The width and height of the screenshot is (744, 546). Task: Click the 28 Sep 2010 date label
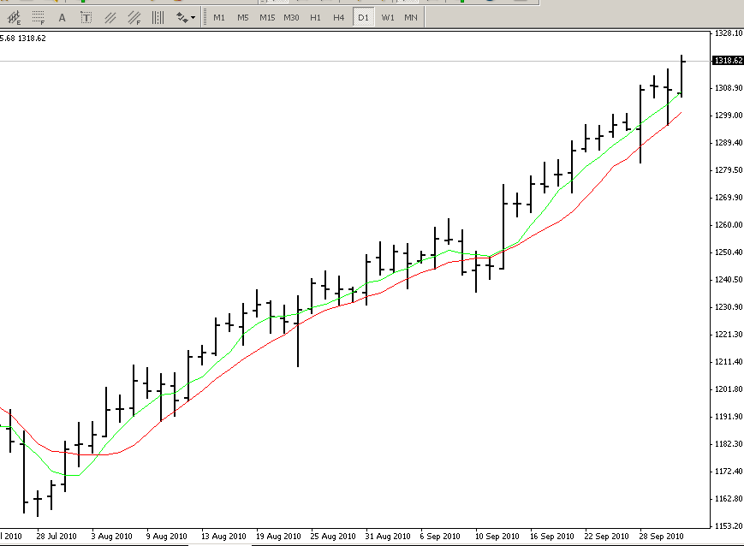click(x=661, y=536)
